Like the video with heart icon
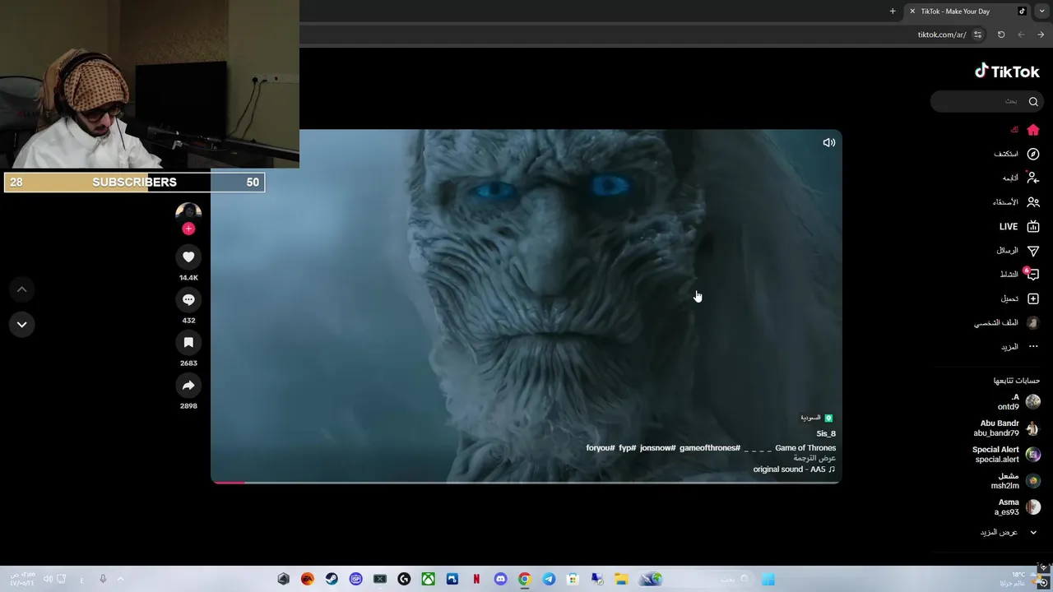Screen dimensions: 1053x592 pos(188,257)
